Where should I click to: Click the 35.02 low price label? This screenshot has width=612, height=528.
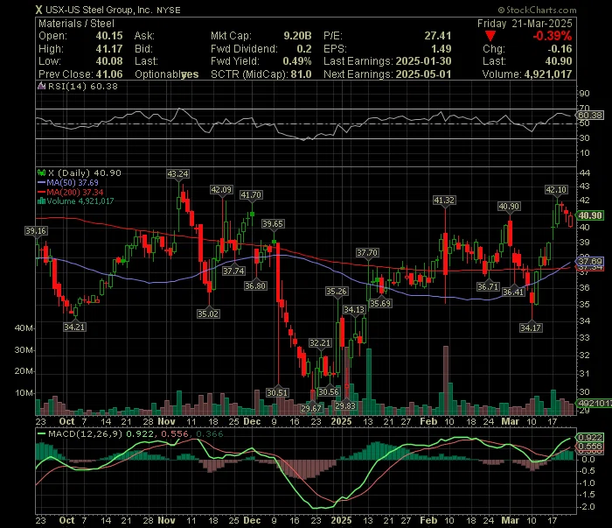click(208, 313)
